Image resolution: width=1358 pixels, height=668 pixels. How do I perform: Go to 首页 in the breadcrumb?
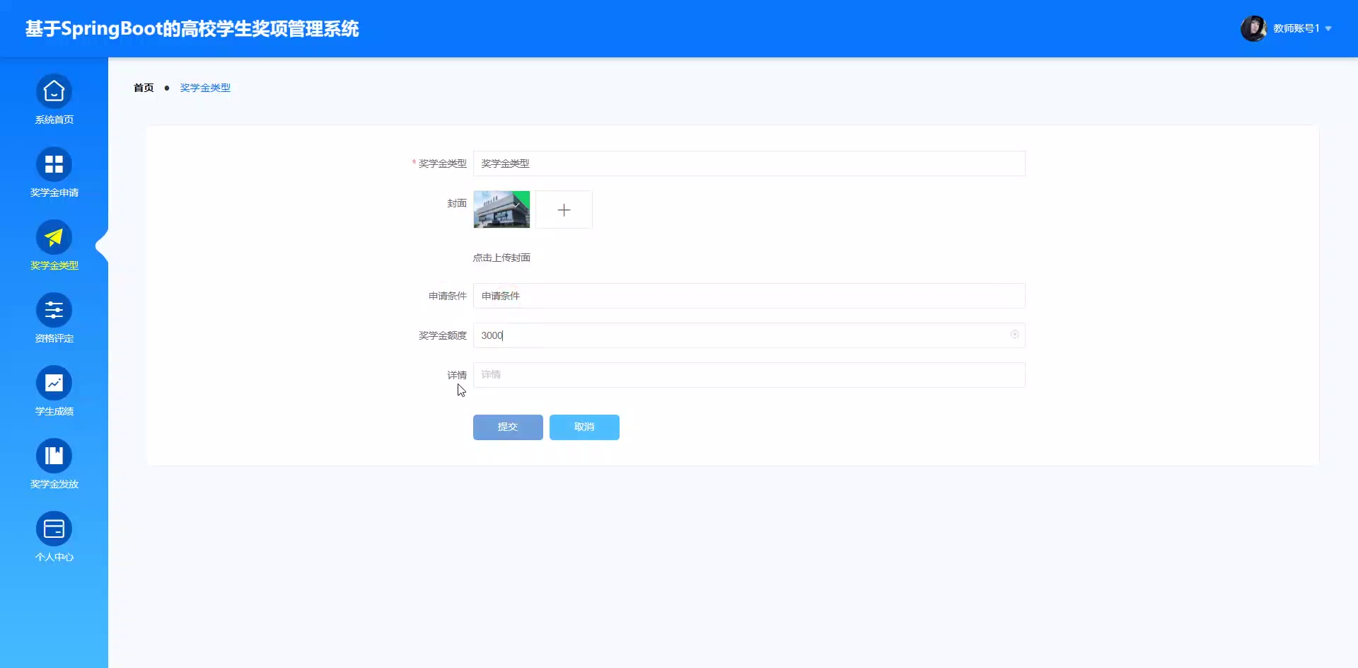144,88
